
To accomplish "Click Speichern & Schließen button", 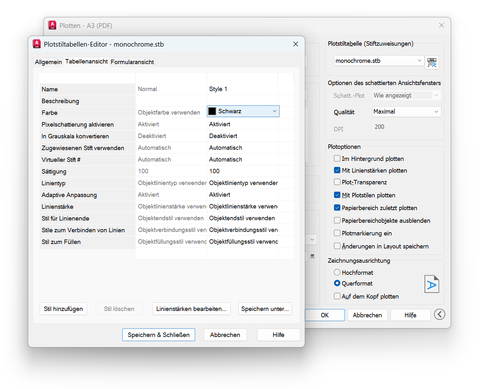I will click(159, 335).
